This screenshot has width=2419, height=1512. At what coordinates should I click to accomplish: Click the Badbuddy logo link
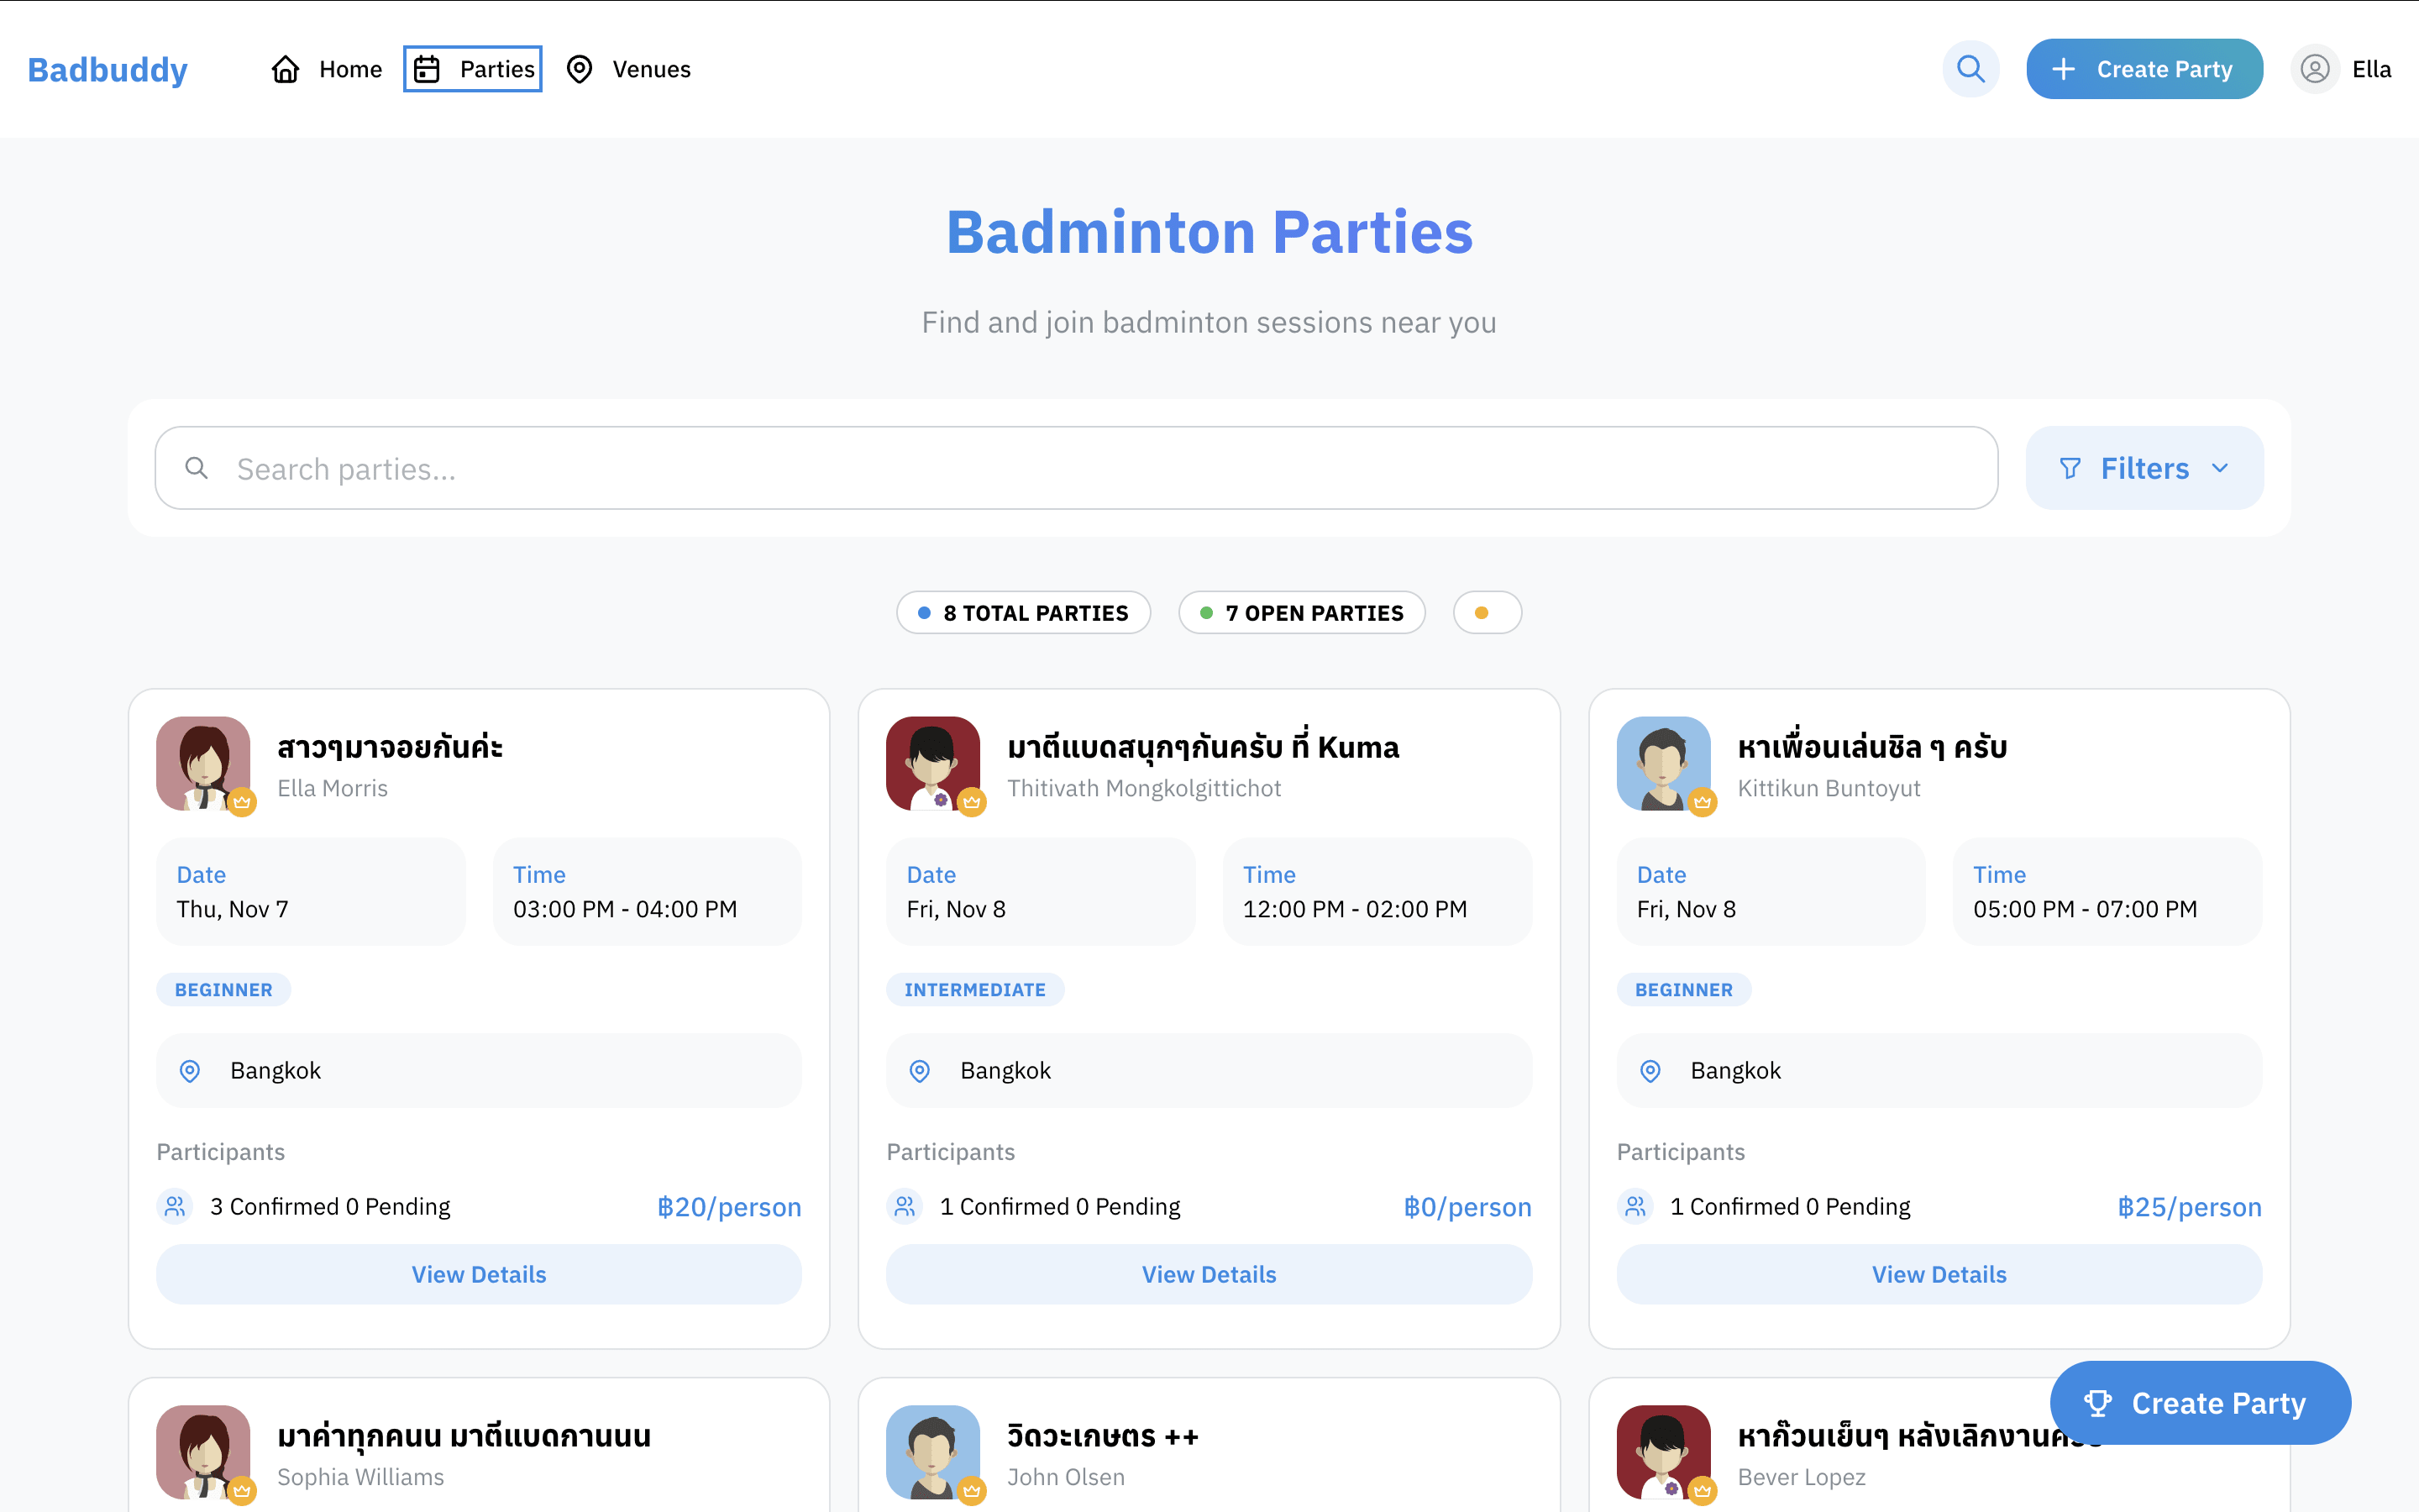(107, 69)
